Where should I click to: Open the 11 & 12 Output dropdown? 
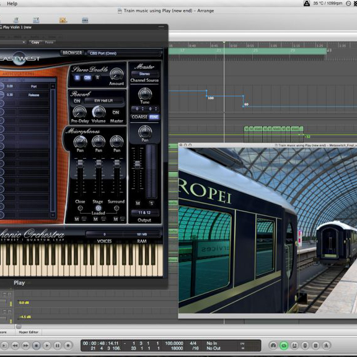pyautogui.click(x=145, y=213)
